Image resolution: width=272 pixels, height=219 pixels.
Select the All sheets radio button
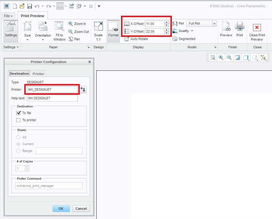[x=18, y=137]
